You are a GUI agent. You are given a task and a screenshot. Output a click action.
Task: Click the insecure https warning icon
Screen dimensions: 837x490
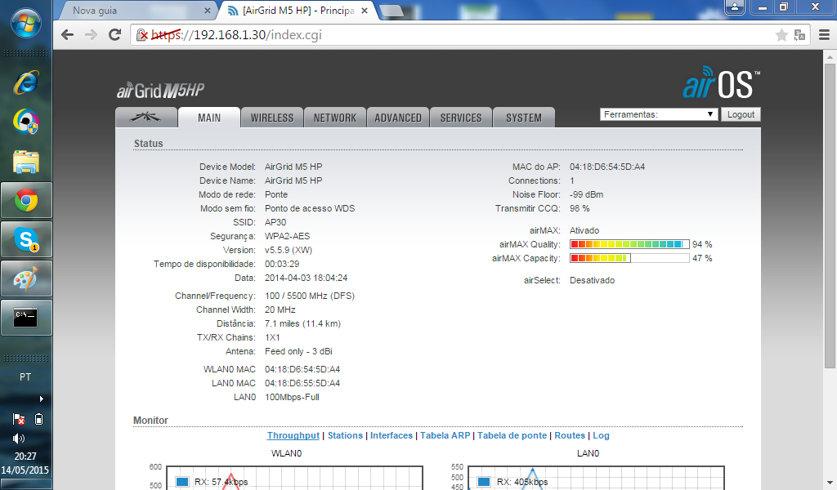pyautogui.click(x=142, y=35)
